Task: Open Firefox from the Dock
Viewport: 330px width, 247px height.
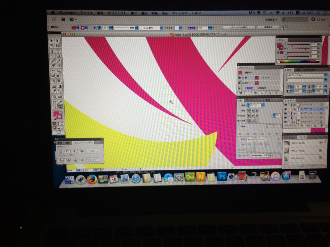Action: point(92,179)
